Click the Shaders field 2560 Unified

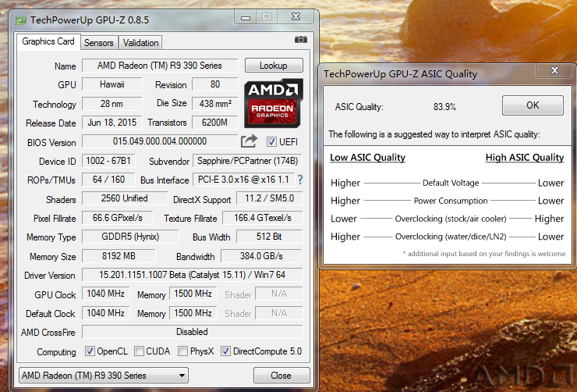point(125,198)
